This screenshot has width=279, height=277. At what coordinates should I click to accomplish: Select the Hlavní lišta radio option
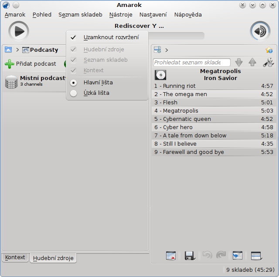pos(74,83)
